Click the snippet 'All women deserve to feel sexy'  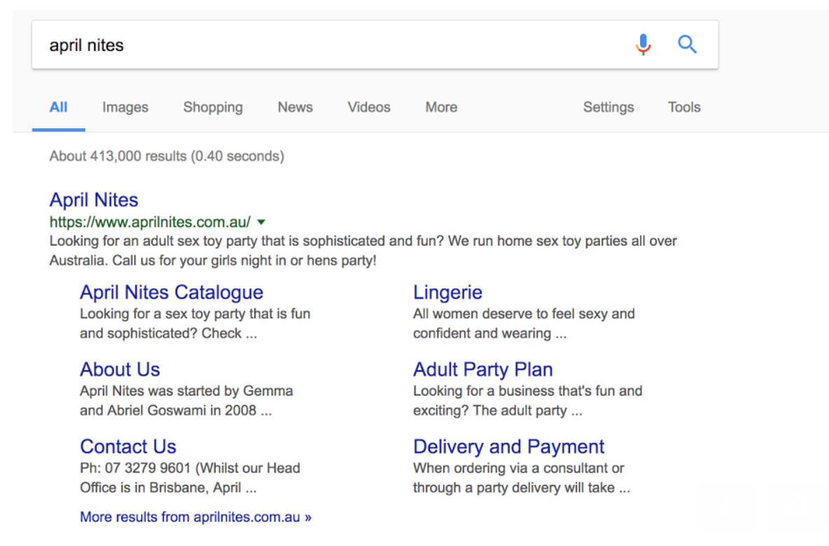524,323
